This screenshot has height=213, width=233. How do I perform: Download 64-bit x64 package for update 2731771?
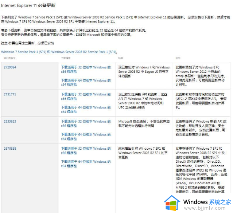click(86, 110)
